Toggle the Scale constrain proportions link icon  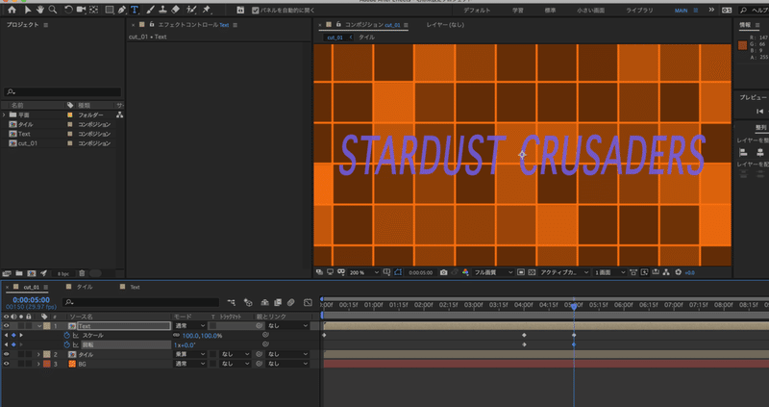(x=177, y=336)
